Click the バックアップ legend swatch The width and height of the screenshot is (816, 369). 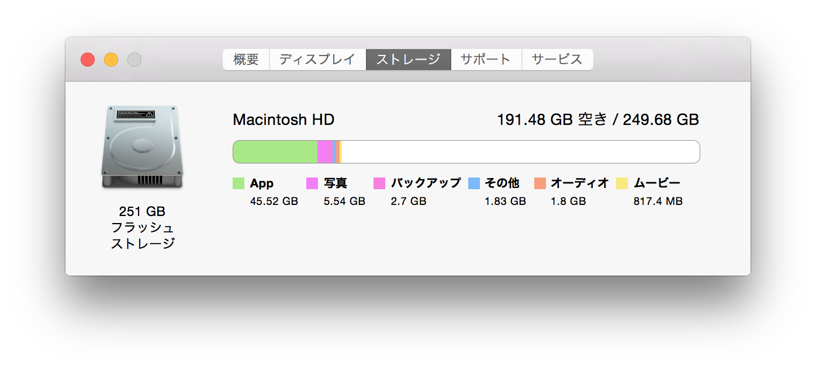379,183
